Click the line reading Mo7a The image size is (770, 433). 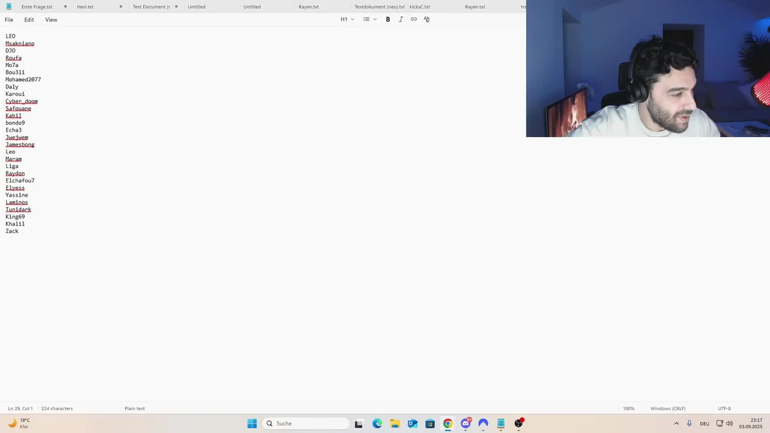coord(12,66)
